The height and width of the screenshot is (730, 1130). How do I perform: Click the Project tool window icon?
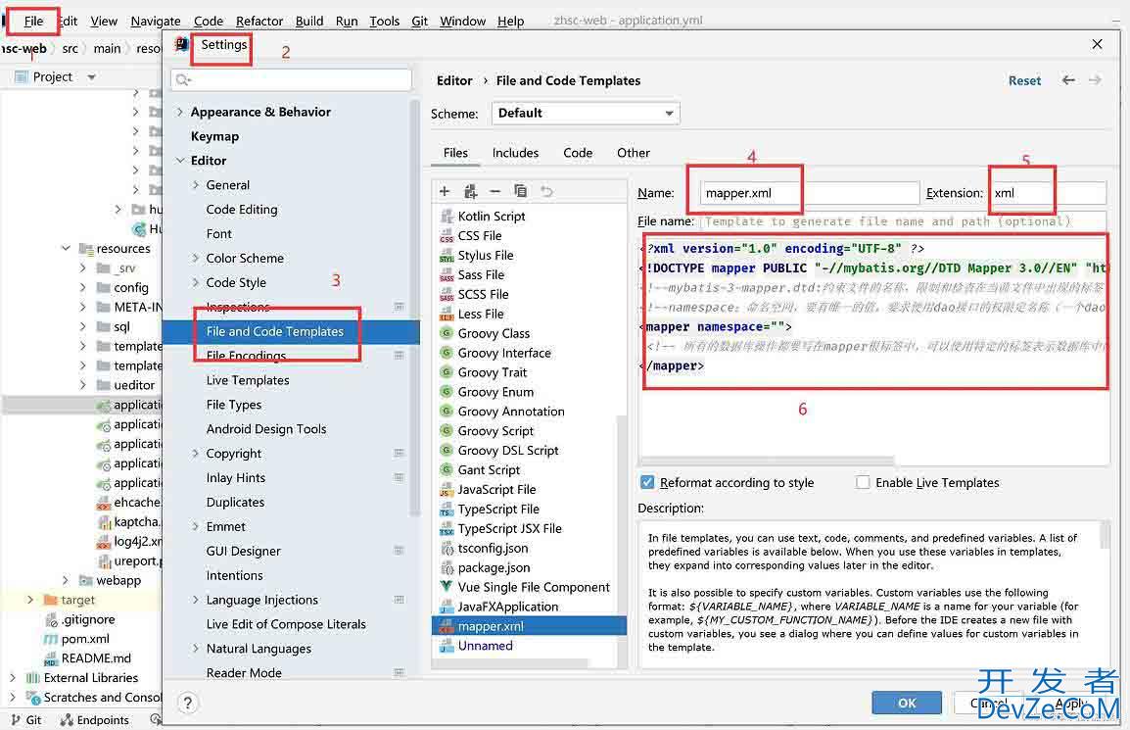(x=21, y=76)
